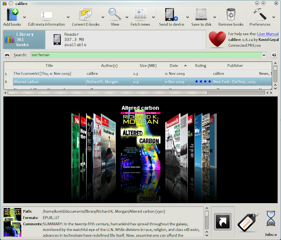Expand the Fetch news dropdown arrow
This screenshot has height=240, width=281.
(153, 17)
